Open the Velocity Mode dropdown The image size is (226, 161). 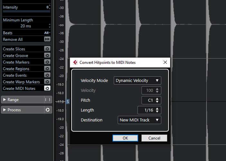(x=138, y=80)
